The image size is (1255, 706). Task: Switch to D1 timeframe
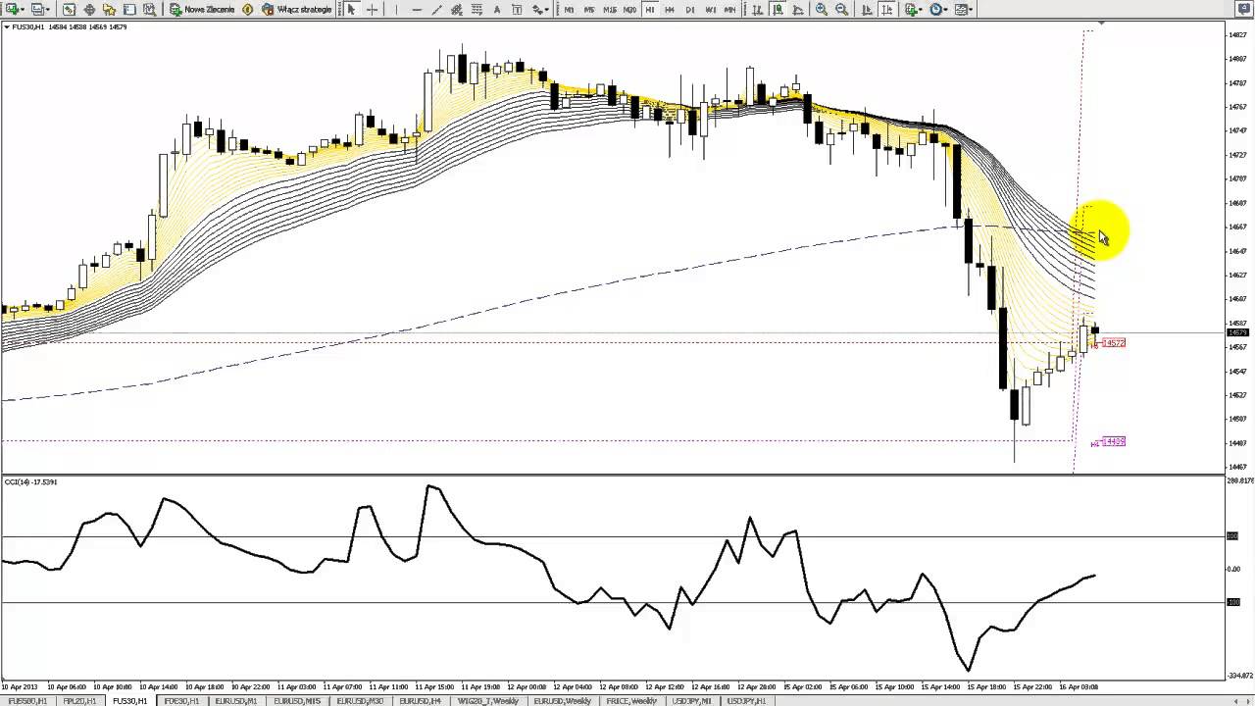click(x=690, y=9)
